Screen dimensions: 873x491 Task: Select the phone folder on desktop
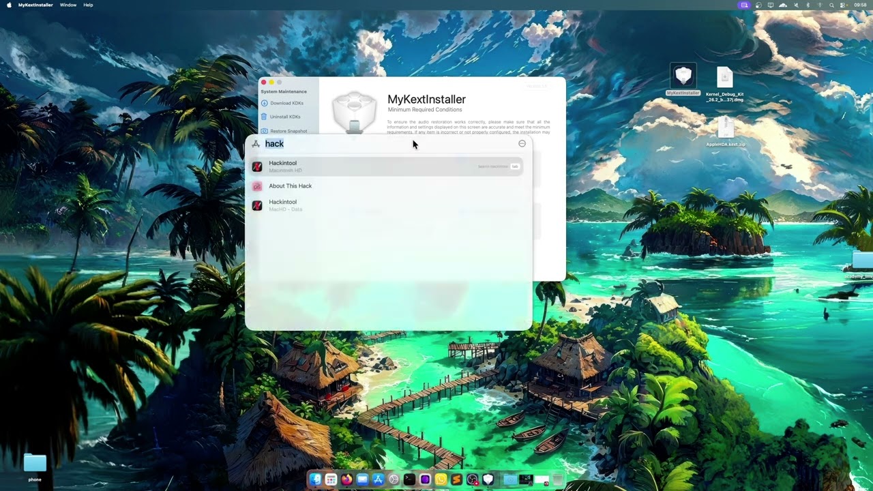[35, 467]
